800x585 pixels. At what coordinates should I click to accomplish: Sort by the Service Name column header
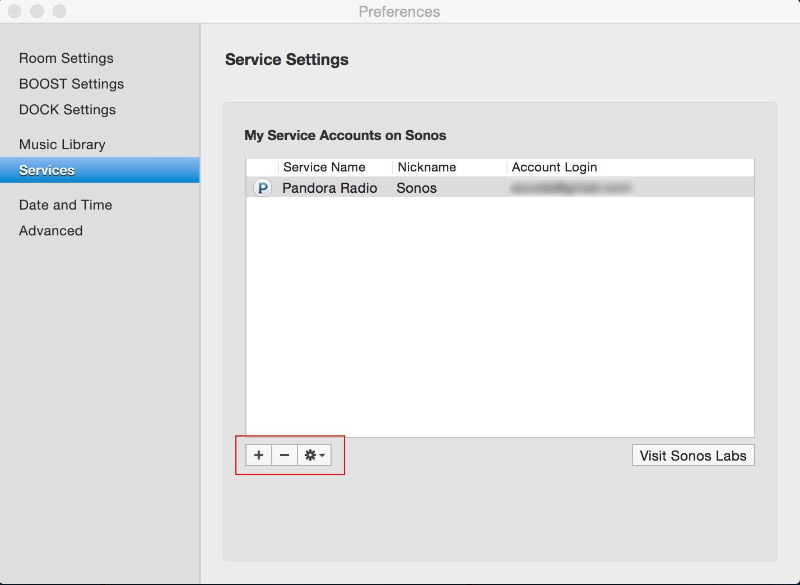336,167
